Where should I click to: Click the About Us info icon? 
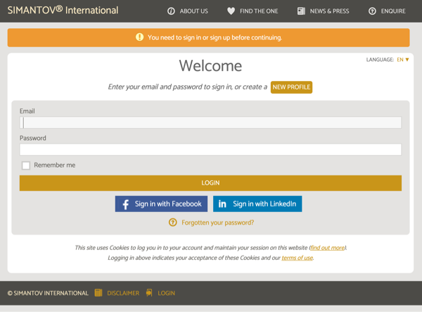[x=171, y=11]
